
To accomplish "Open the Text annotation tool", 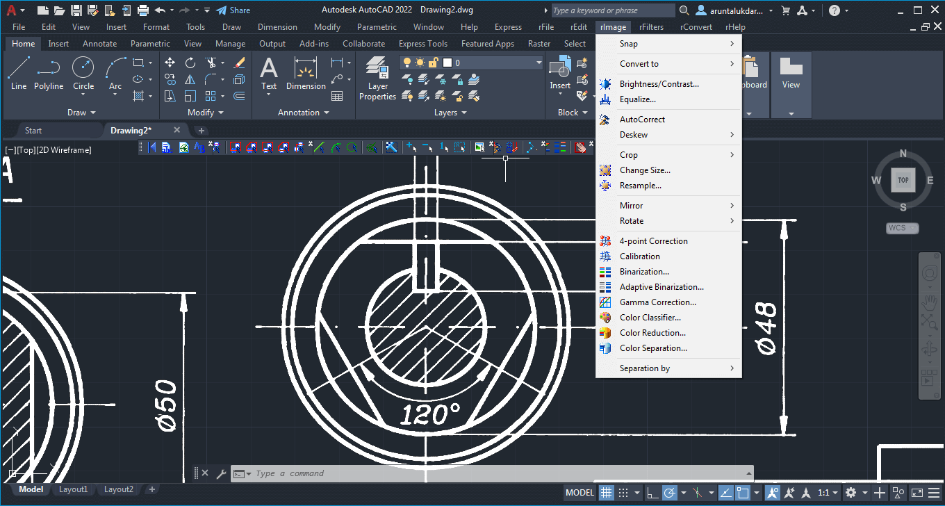I will point(269,74).
